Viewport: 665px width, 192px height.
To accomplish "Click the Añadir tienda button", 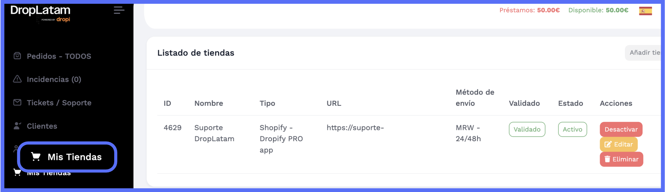I will 644,52.
